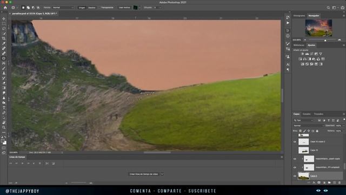Select the Eyedropper tool

tap(4, 43)
